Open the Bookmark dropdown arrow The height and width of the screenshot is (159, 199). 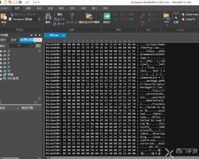point(142,25)
